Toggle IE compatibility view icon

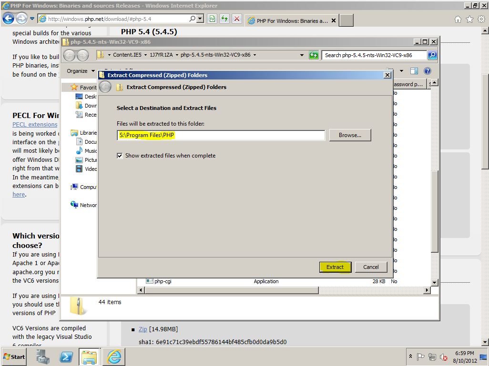pos(212,19)
